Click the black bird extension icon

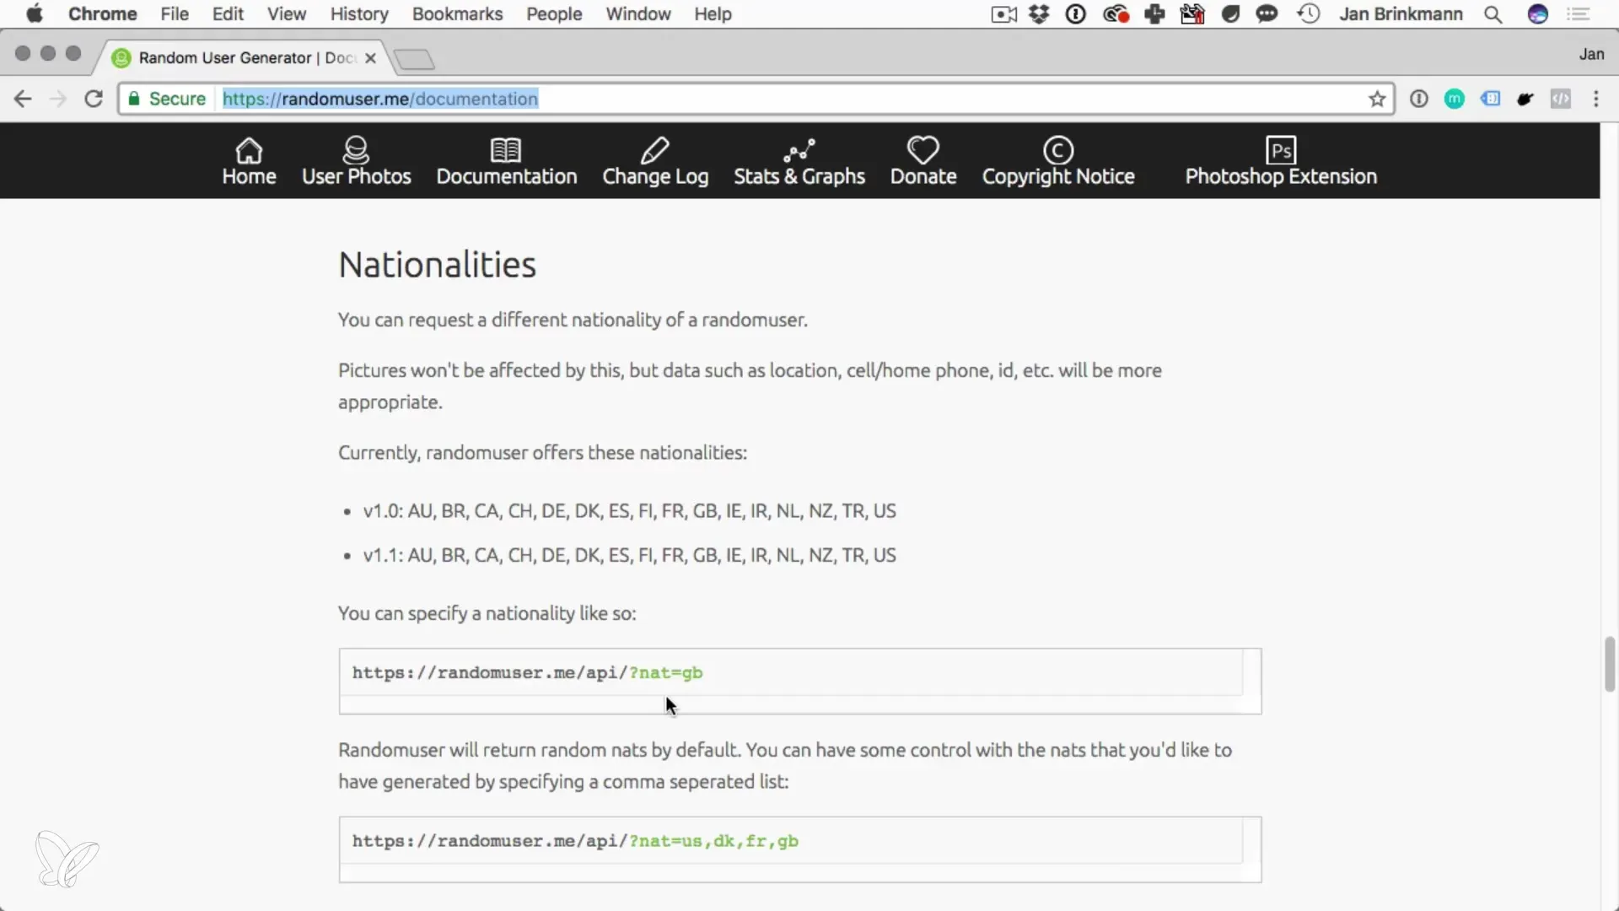[1525, 100]
